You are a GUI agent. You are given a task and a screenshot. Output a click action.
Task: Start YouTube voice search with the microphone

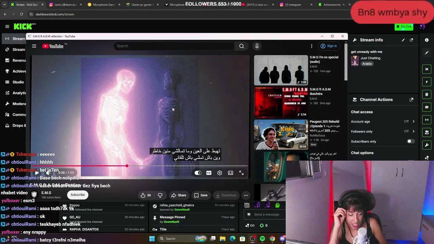[257, 46]
